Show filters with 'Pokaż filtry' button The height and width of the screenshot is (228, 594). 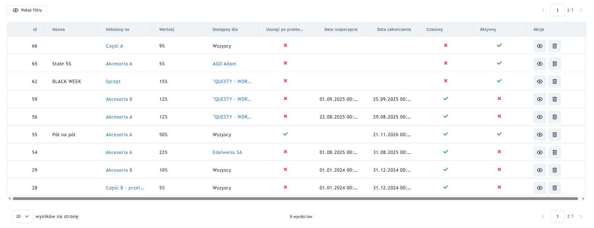pos(27,10)
